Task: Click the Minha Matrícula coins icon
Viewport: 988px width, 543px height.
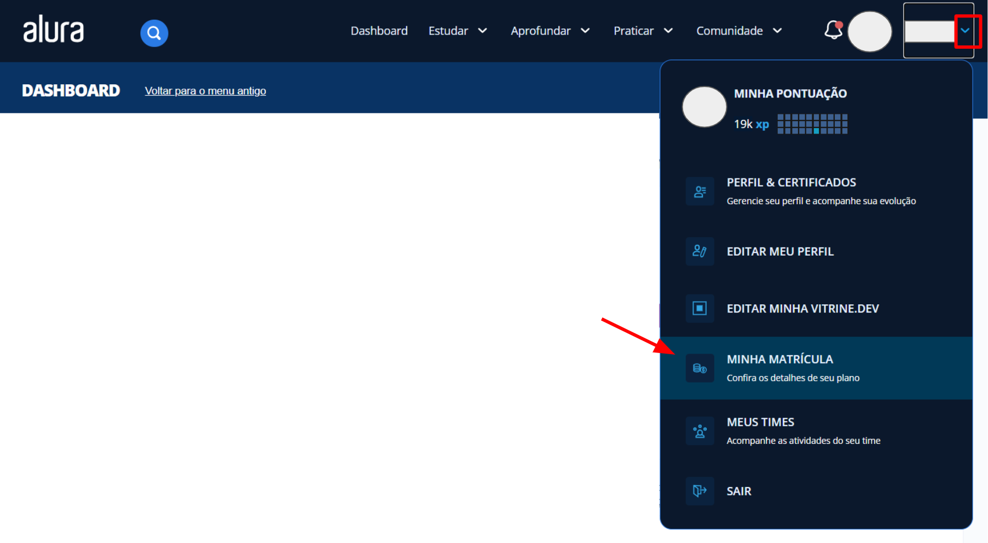Action: (x=700, y=368)
